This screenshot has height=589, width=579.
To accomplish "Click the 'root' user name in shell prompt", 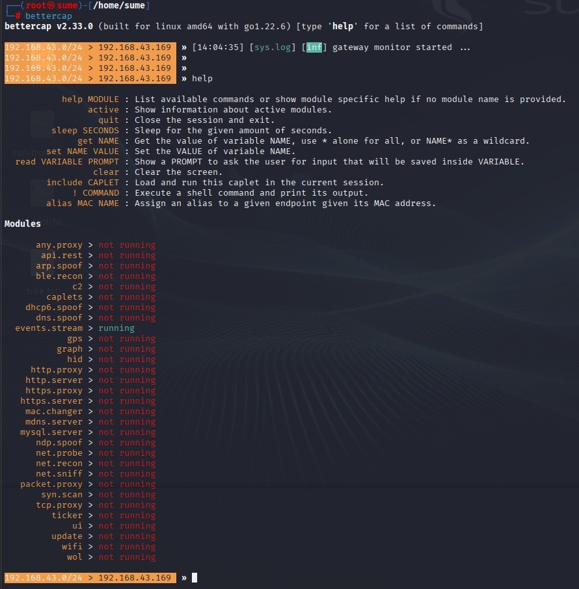I will point(36,6).
